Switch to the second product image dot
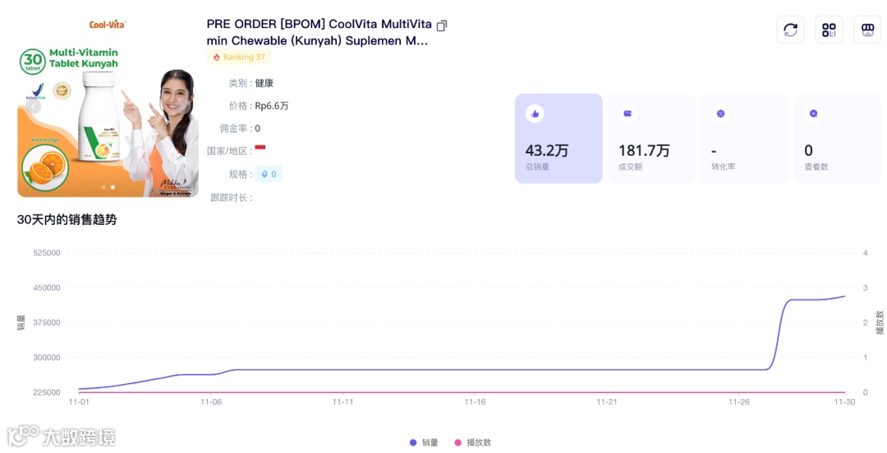Image resolution: width=887 pixels, height=453 pixels. 113,187
